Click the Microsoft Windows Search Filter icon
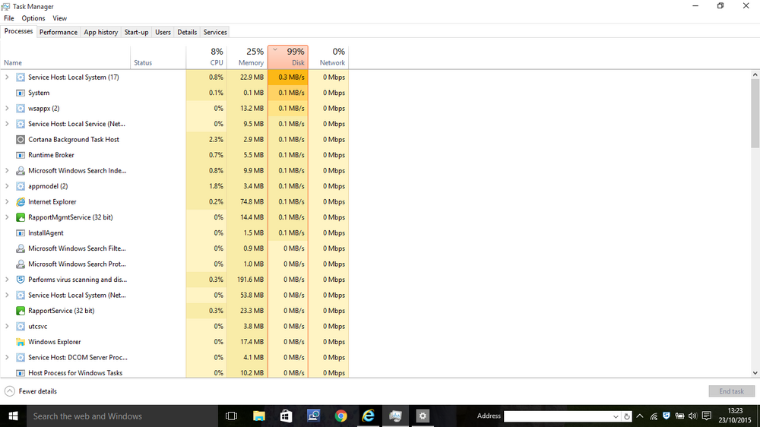 coord(21,248)
